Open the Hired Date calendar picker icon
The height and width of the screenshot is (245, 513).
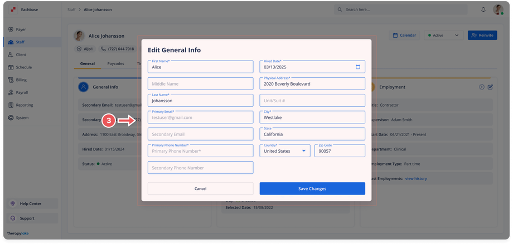click(358, 67)
